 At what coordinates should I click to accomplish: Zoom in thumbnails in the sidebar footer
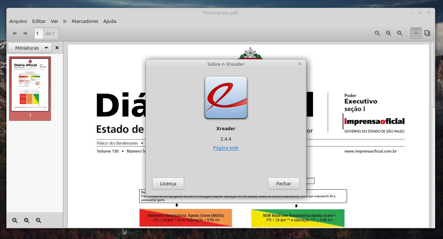[27, 221]
